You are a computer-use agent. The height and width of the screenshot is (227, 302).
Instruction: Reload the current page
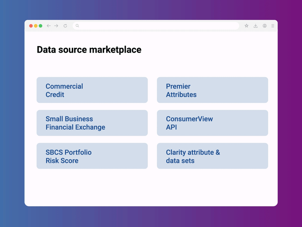coord(65,26)
